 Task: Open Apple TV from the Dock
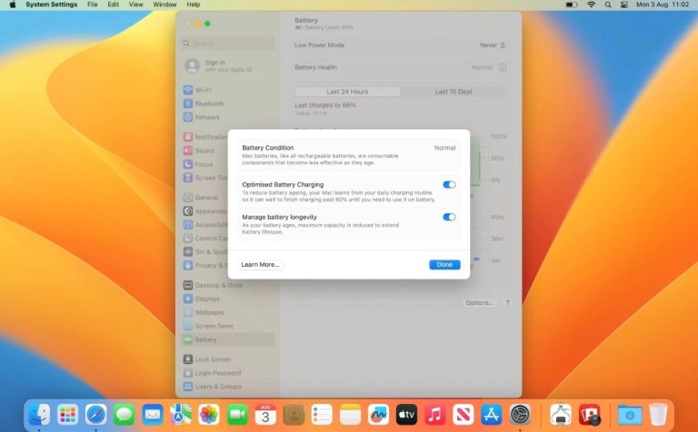click(x=406, y=415)
